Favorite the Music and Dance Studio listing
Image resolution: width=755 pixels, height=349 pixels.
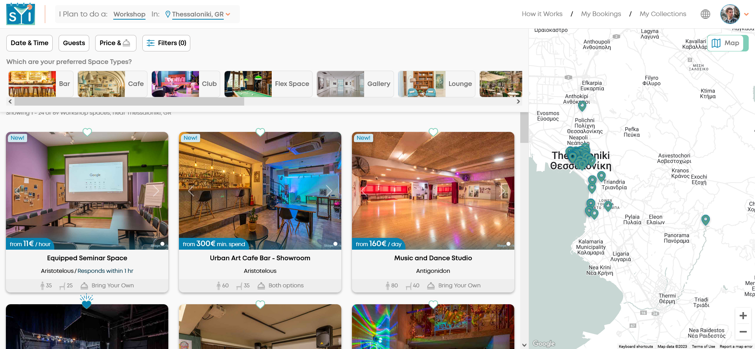point(433,132)
